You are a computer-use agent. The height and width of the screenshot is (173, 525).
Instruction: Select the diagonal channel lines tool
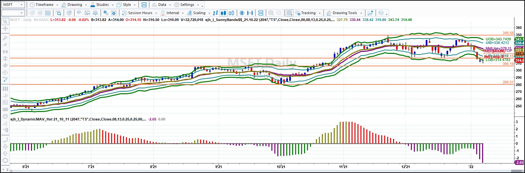click(5, 65)
